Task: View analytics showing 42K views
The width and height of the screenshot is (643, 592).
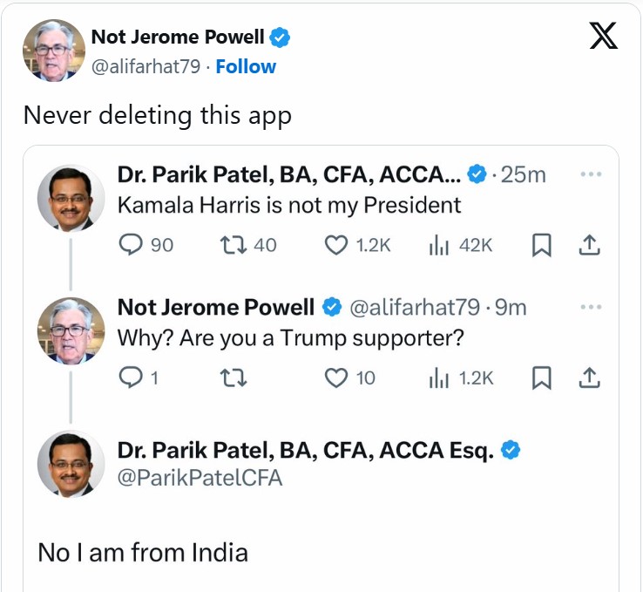Action: pyautogui.click(x=437, y=246)
